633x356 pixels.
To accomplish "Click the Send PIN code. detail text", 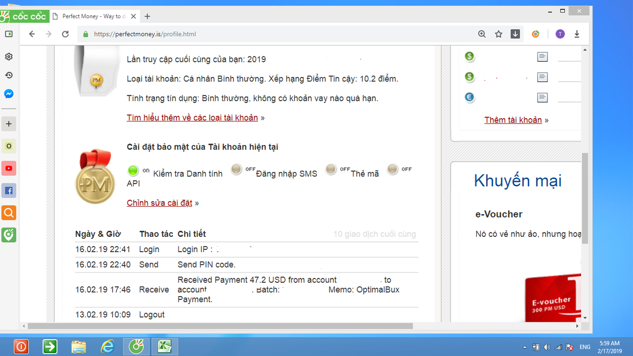I will 207,265.
